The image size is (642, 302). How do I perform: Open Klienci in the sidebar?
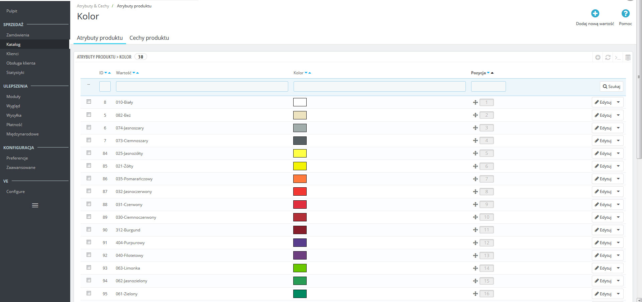[12, 54]
